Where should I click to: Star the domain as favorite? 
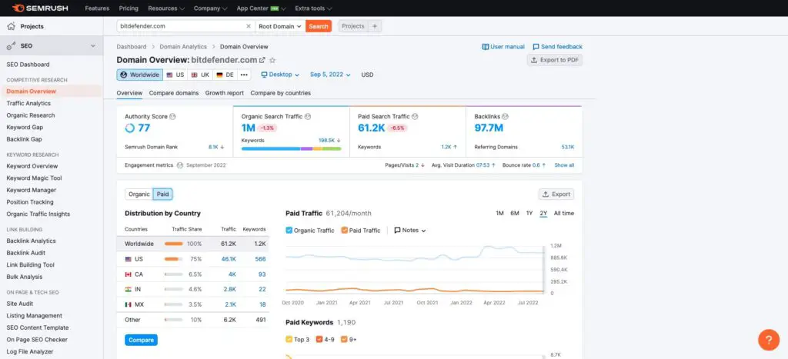point(272,60)
